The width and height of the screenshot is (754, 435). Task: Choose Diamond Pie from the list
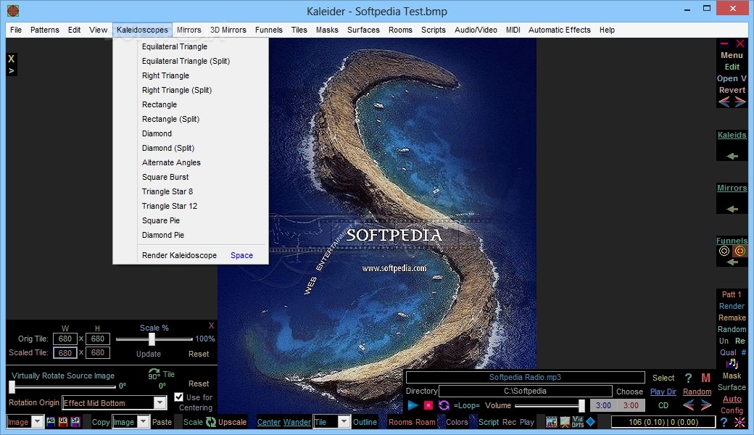(x=163, y=235)
